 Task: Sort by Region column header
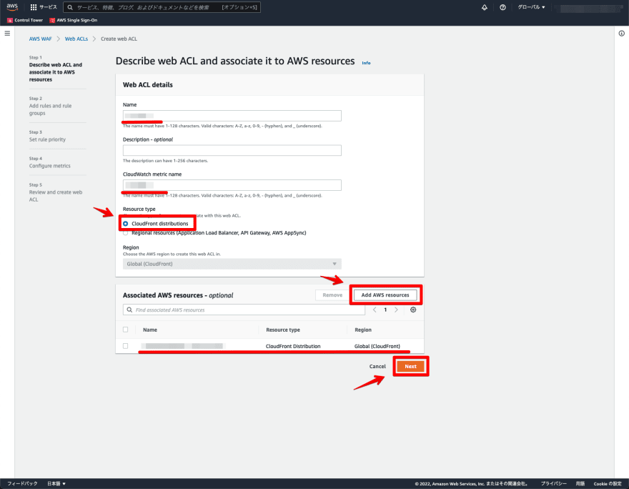pyautogui.click(x=363, y=330)
